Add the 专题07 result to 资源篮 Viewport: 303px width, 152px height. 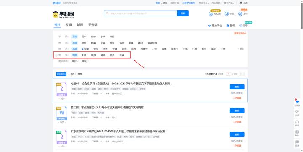coord(237,93)
